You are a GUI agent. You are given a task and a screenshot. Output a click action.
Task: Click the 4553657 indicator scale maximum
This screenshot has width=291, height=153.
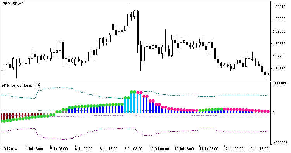click(x=280, y=83)
